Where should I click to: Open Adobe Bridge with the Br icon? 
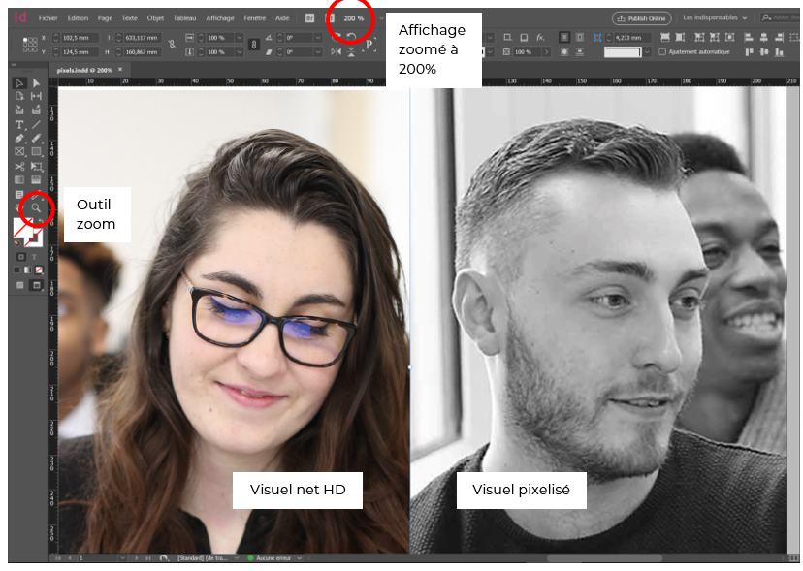[309, 17]
